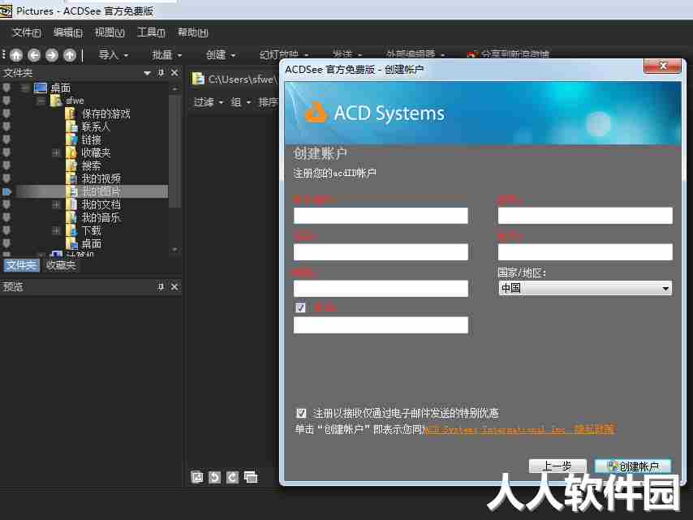The width and height of the screenshot is (693, 520).
Task: Open the 帮助(H) menu
Action: point(192,32)
